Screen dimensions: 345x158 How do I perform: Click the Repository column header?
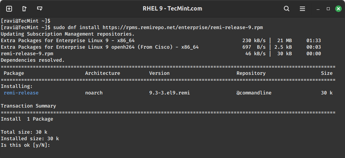pyautogui.click(x=251, y=73)
